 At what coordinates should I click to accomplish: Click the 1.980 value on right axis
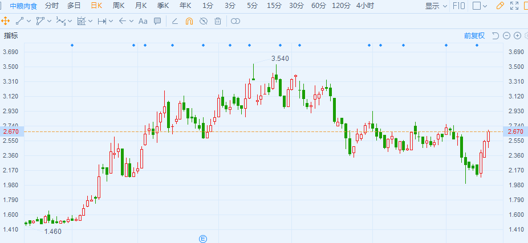(517, 185)
